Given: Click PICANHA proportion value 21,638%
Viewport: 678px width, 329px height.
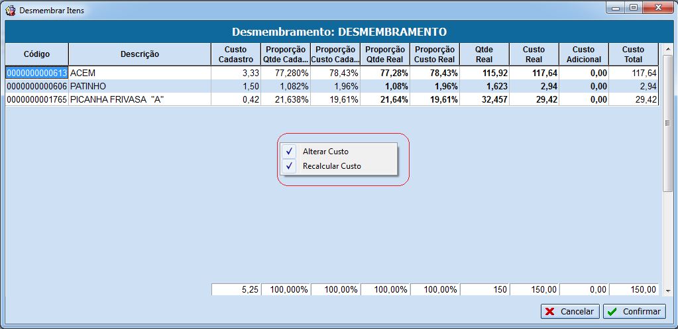Looking at the screenshot, I should pos(286,99).
